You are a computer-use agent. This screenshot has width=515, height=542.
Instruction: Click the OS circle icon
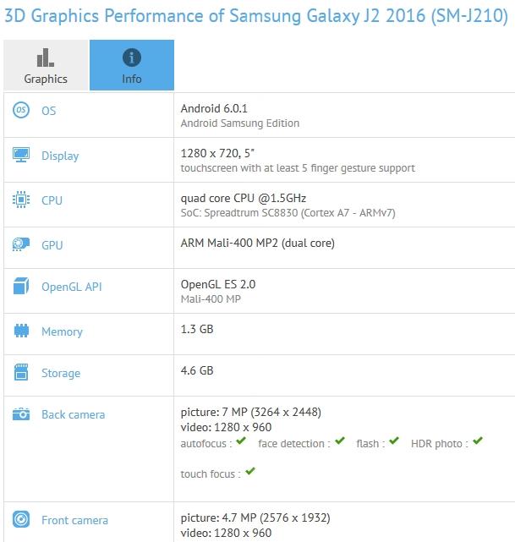(21, 110)
